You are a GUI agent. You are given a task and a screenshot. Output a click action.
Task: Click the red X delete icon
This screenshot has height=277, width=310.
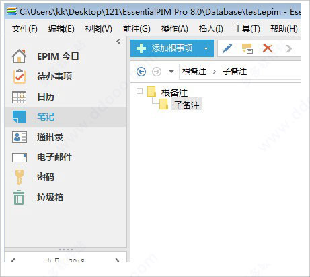(268, 48)
